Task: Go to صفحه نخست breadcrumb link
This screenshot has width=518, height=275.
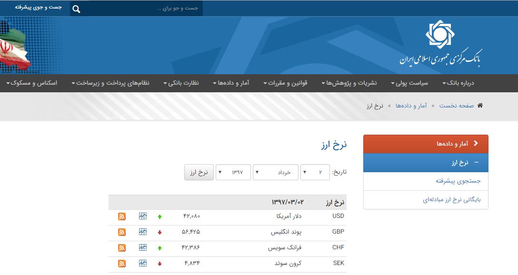Action: pos(457,106)
